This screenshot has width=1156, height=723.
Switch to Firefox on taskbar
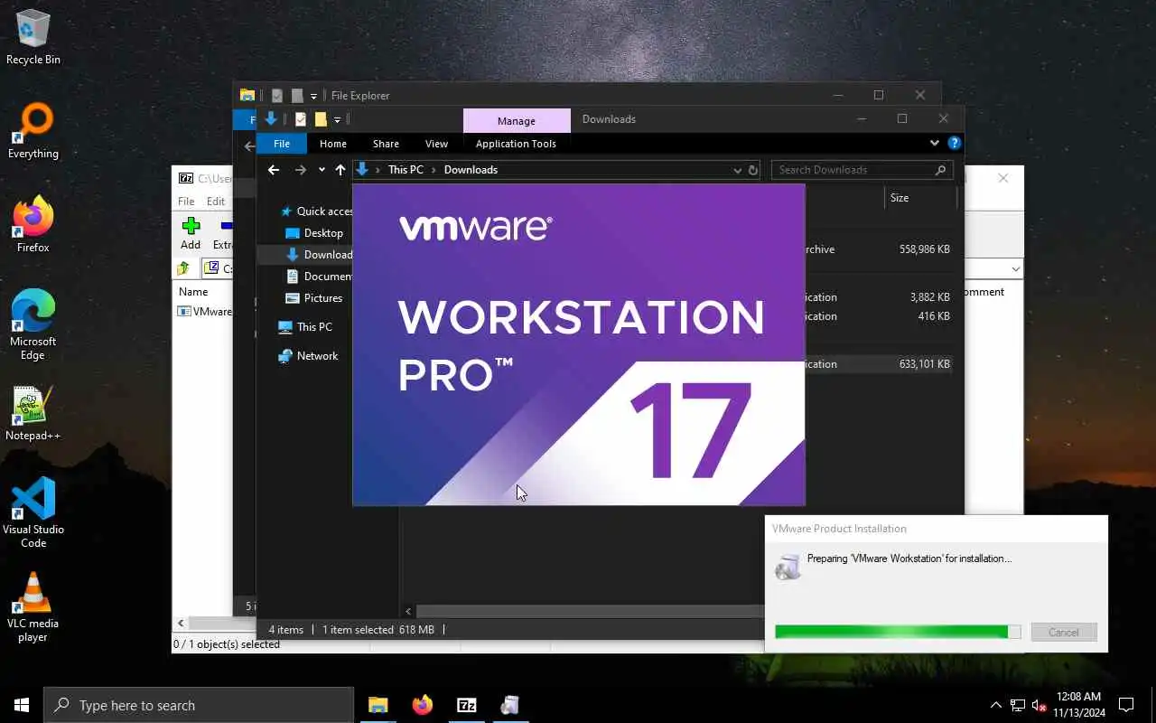(423, 705)
